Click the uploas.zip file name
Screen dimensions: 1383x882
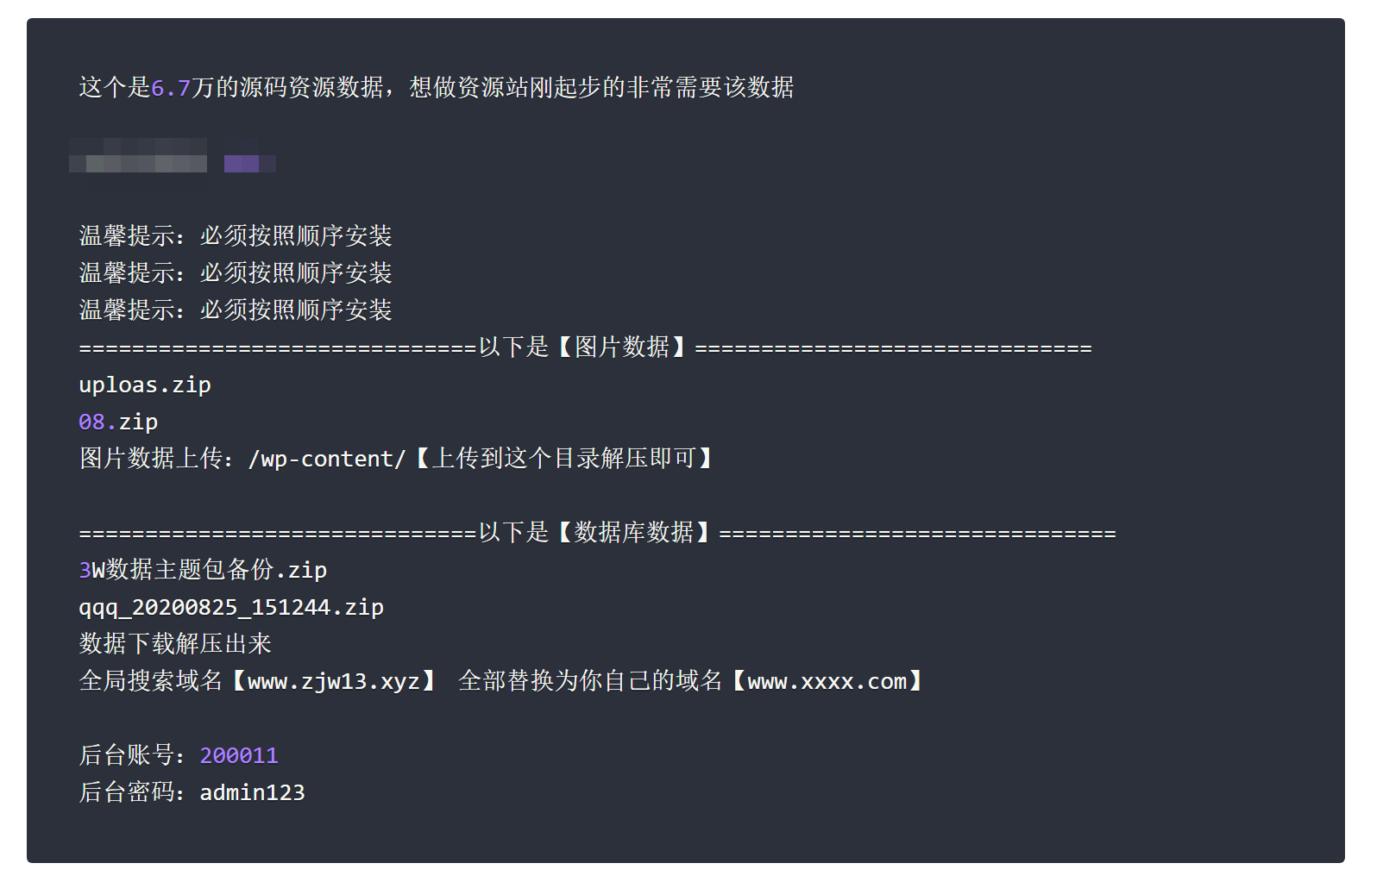[145, 385]
